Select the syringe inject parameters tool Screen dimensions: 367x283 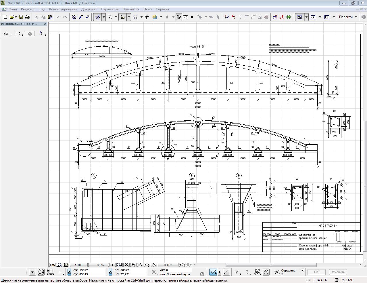click(x=87, y=17)
